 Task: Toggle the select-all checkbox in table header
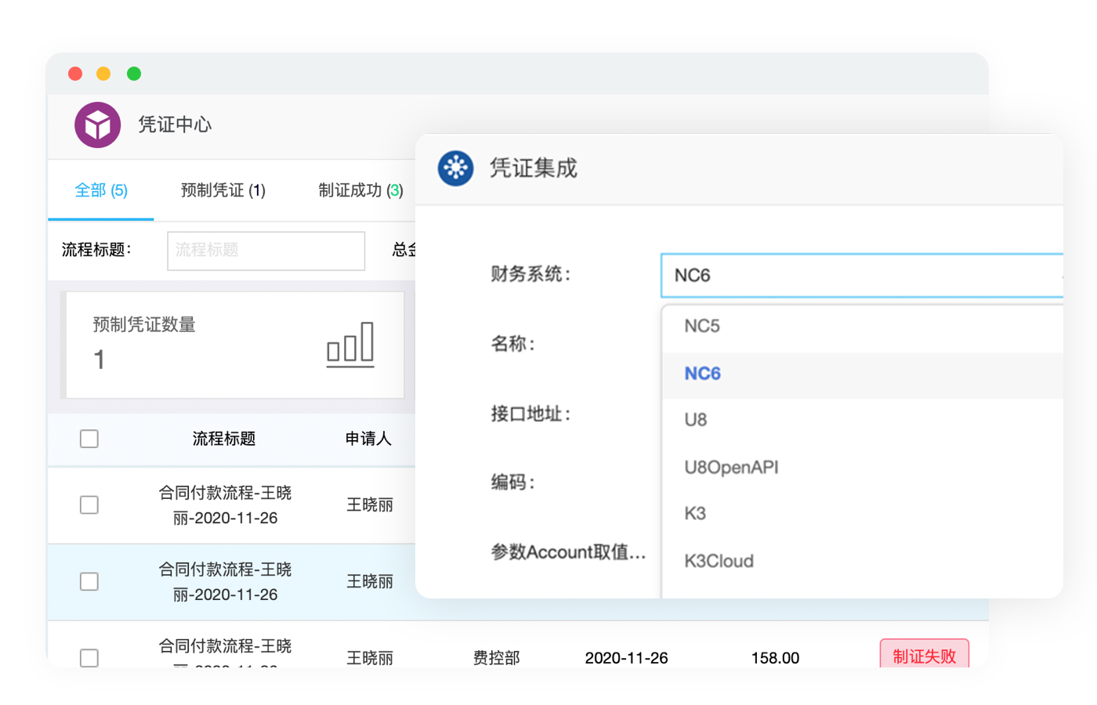[x=89, y=439]
